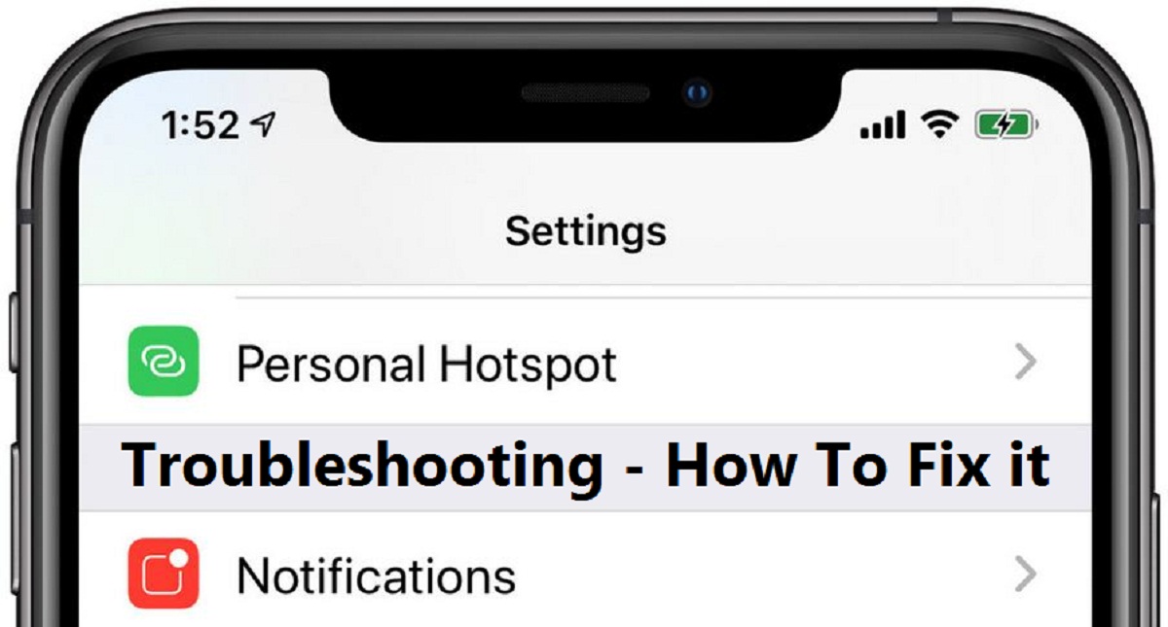1168x627 pixels.
Task: Click the 1:52 clock in the status bar
Action: tap(200, 125)
